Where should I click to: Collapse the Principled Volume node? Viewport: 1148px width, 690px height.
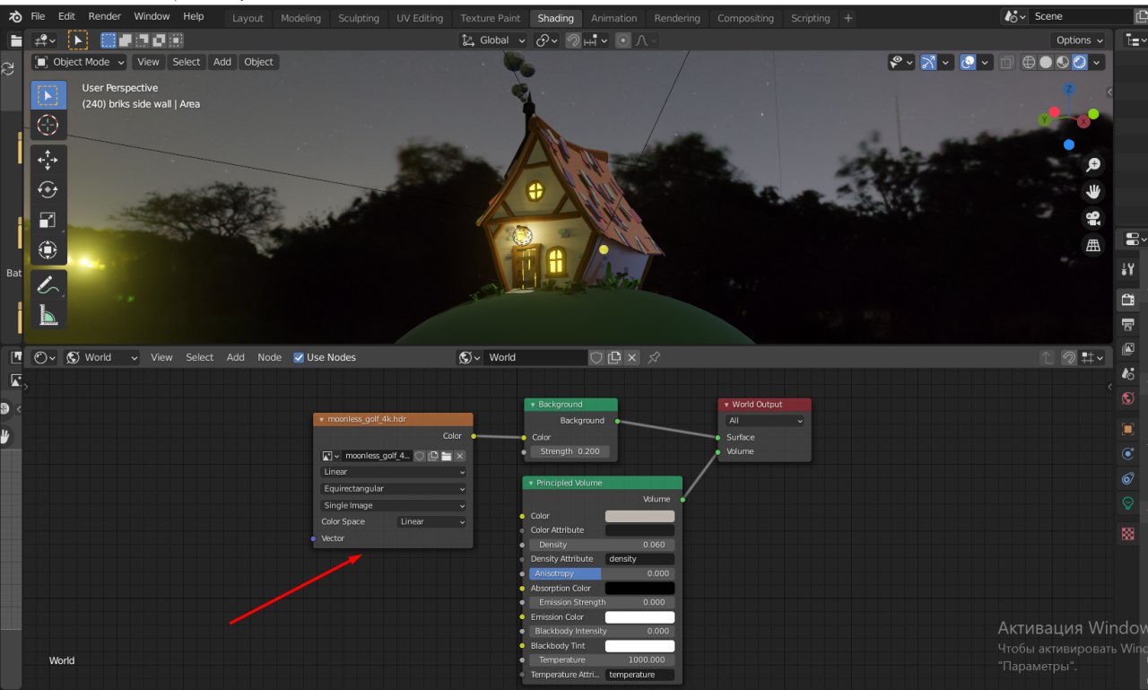click(531, 483)
